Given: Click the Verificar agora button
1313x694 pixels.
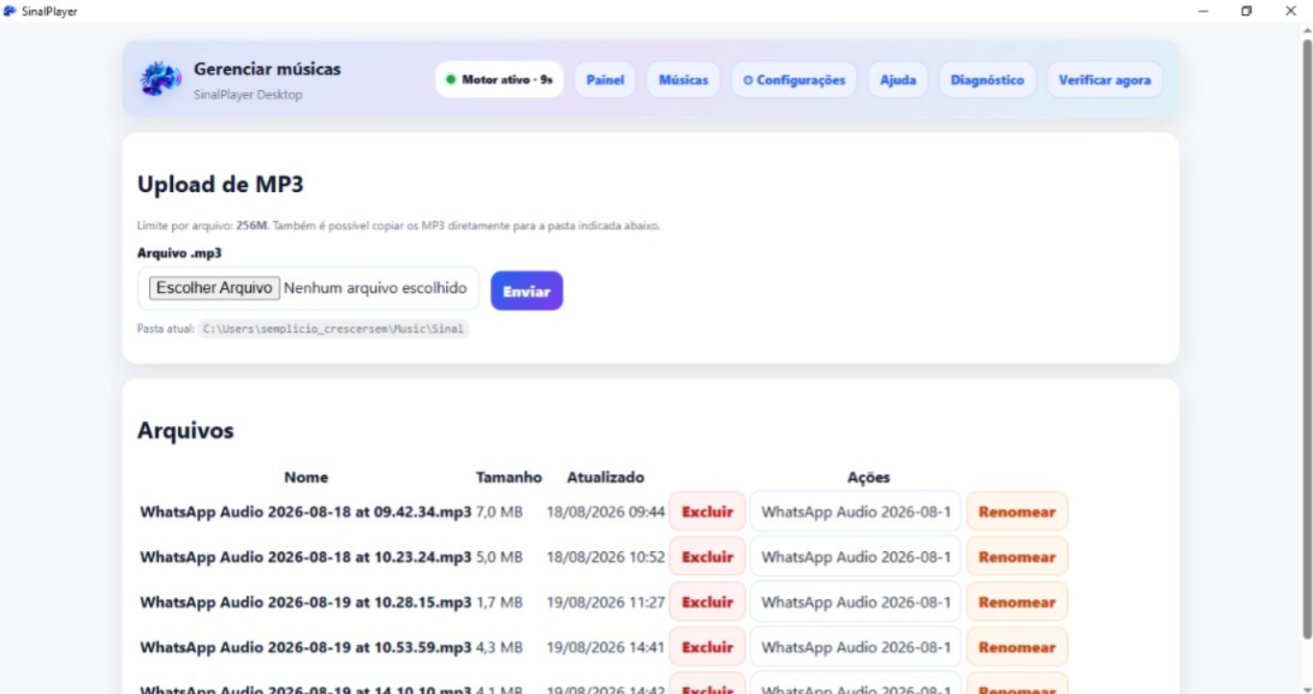Looking at the screenshot, I should point(1104,80).
